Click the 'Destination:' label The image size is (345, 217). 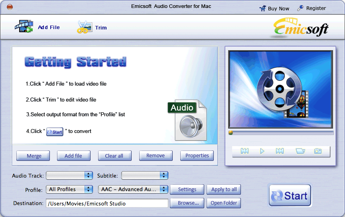pyautogui.click(x=28, y=203)
